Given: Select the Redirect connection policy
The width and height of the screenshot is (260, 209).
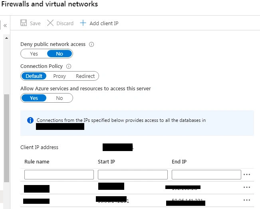Looking at the screenshot, I should (85, 76).
